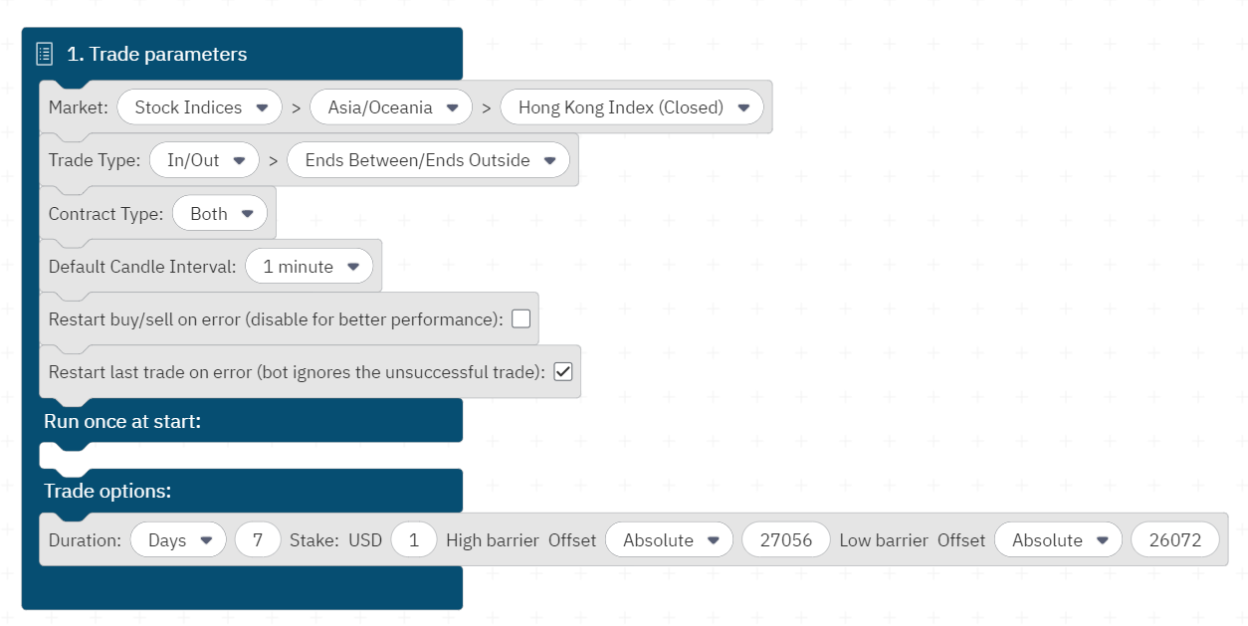Open Low barrier Absolute offset dropdown

1058,540
